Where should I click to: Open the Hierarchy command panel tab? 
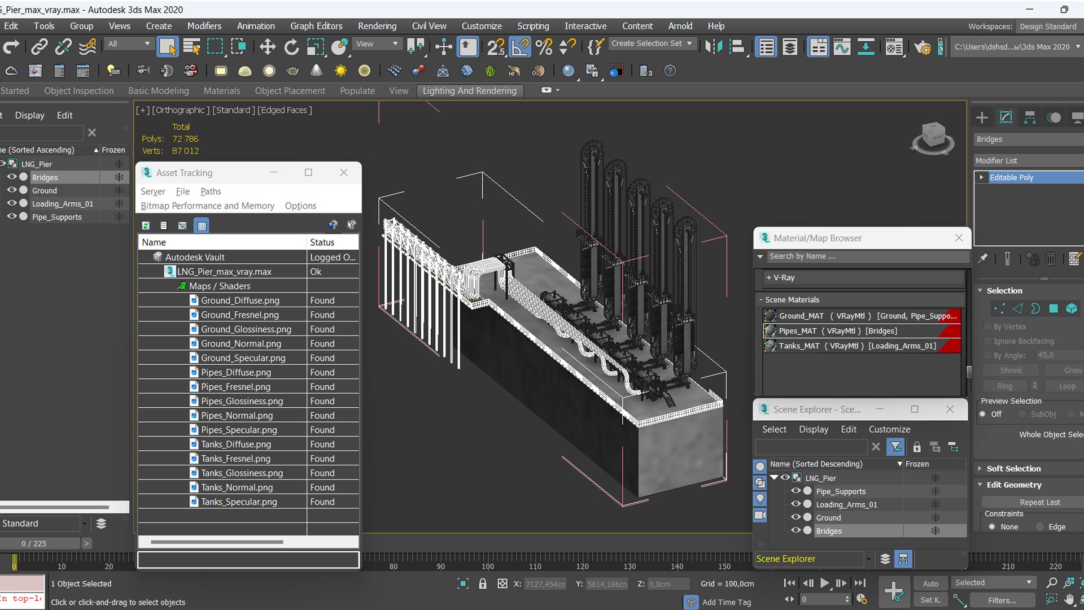1030,117
